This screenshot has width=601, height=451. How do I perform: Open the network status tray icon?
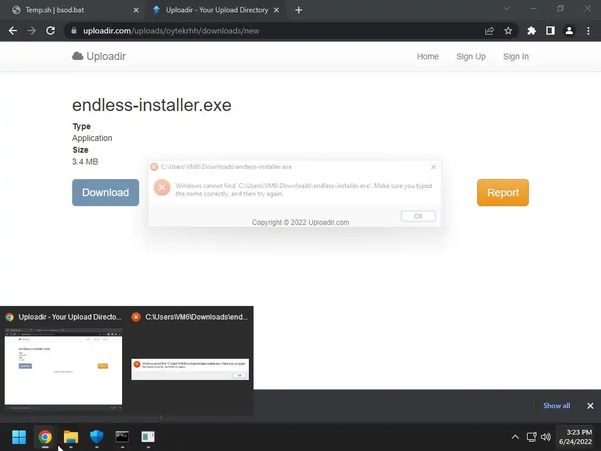pyautogui.click(x=531, y=437)
